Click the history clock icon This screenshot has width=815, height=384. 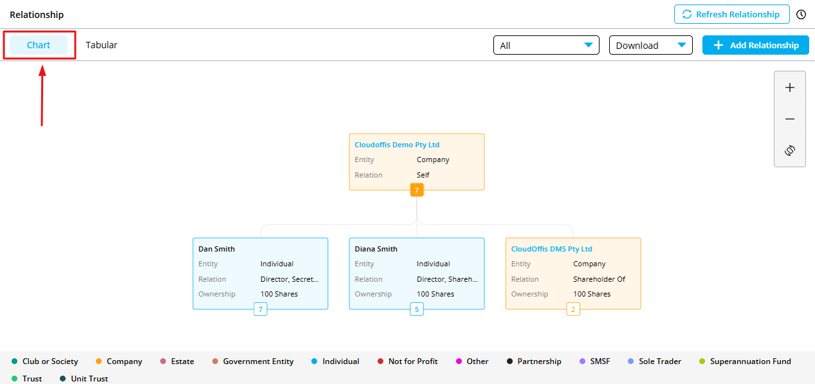point(801,14)
